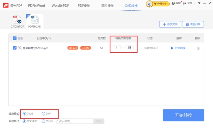Click the 待转为CAD status text
This screenshot has height=130, width=213.
tap(151, 48)
